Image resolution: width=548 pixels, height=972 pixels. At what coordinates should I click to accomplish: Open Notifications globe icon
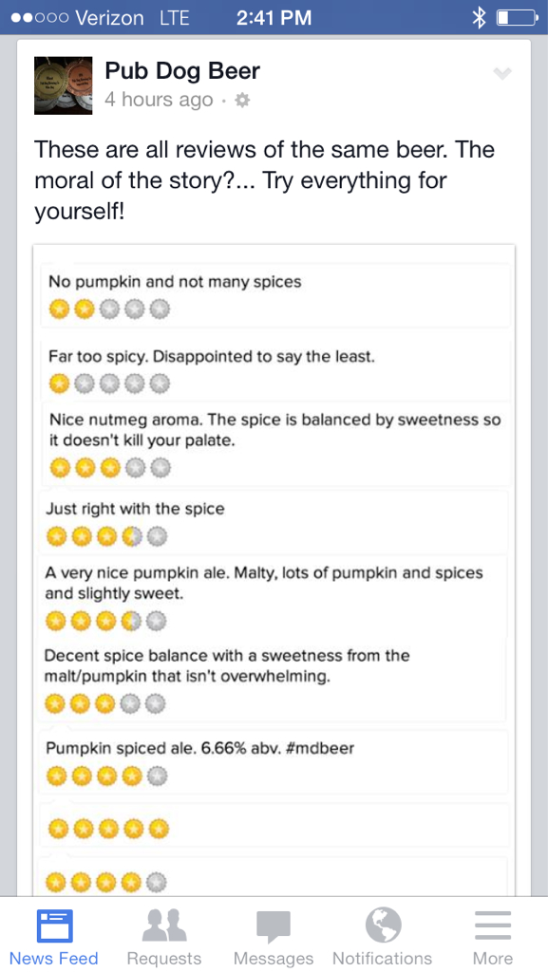tap(383, 925)
